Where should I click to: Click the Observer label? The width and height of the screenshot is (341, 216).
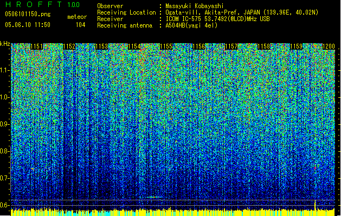110,6
